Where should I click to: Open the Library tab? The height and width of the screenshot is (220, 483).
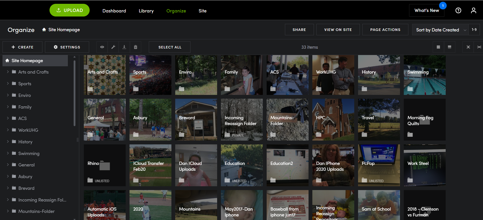pyautogui.click(x=146, y=11)
